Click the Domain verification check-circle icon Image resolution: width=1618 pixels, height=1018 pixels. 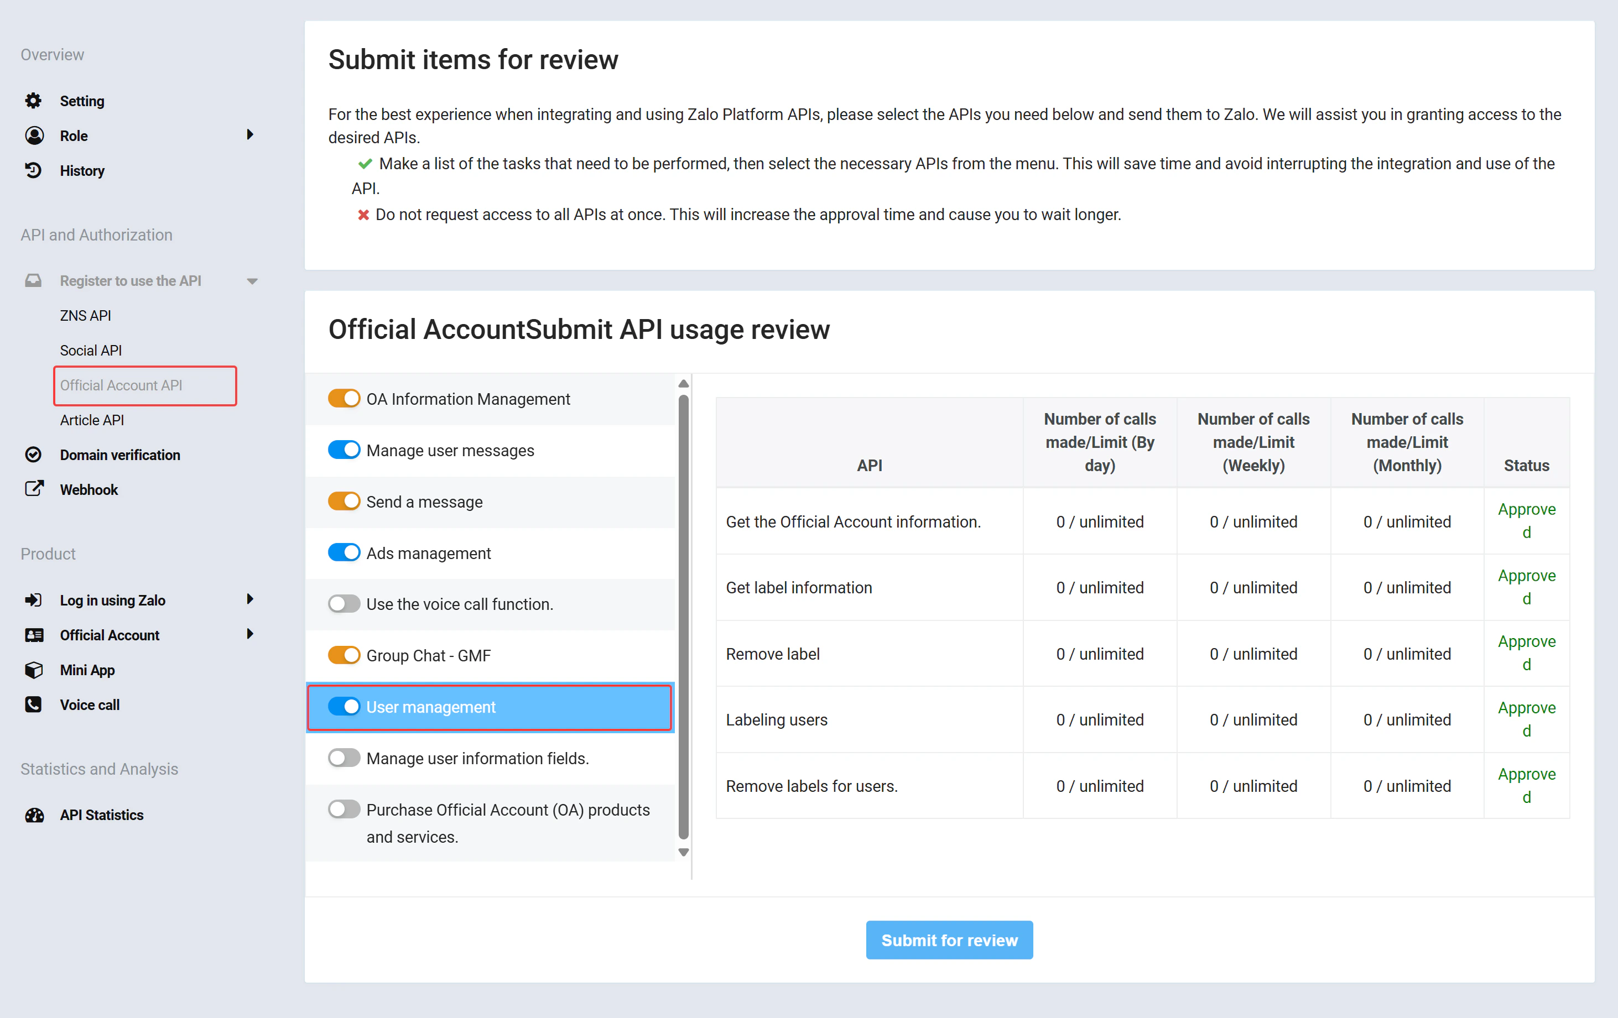[x=33, y=455]
